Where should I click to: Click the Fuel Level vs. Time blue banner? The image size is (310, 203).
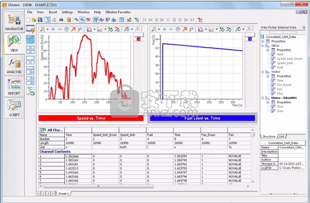202,118
